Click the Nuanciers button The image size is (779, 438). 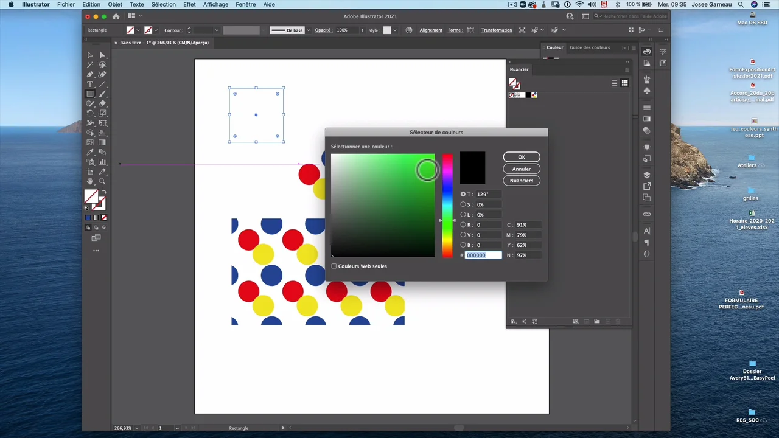tap(522, 181)
